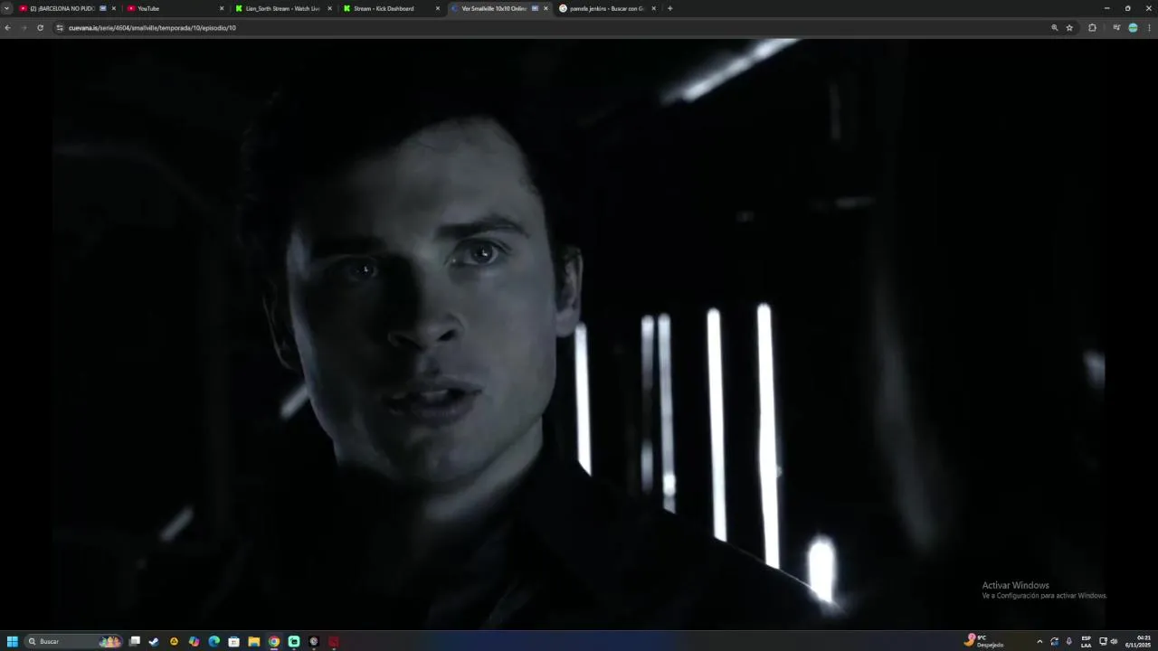Image resolution: width=1158 pixels, height=651 pixels.
Task: Bookmark this page with the star
Action: pos(1069,28)
